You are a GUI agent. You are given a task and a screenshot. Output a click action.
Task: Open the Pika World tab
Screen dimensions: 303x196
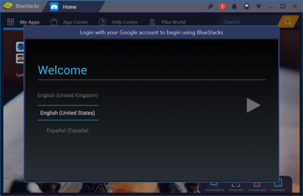tap(173, 22)
